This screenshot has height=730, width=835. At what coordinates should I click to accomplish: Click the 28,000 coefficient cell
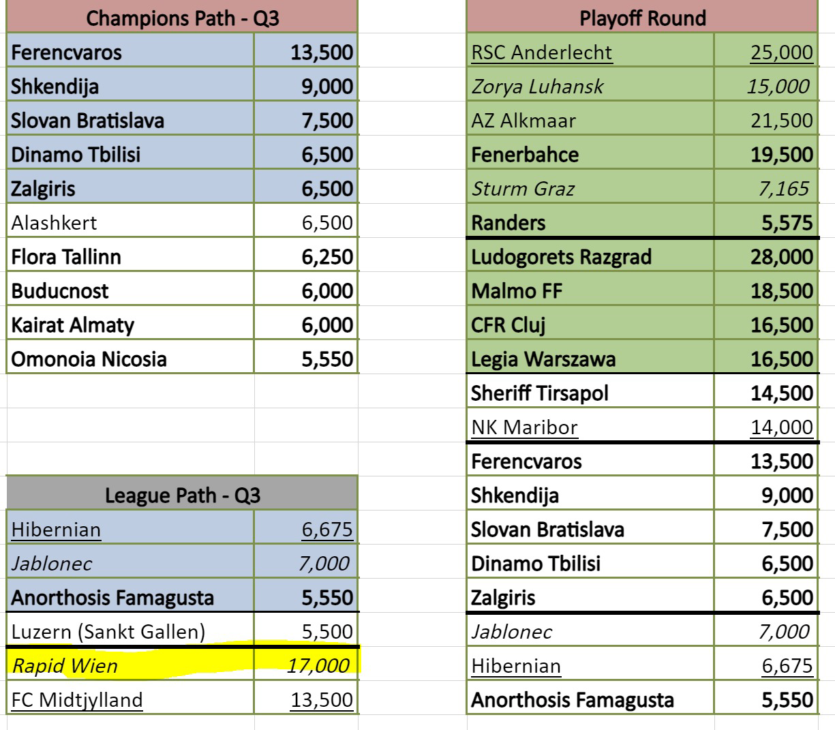766,256
